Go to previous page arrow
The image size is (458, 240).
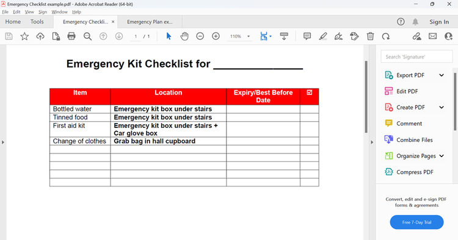[103, 36]
